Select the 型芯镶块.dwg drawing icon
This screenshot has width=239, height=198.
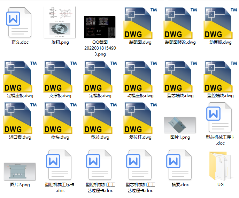tap(180, 76)
